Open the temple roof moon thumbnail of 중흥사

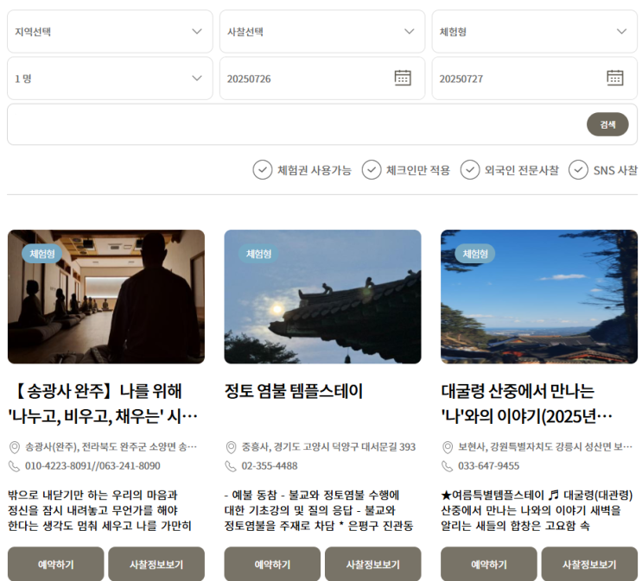pyautogui.click(x=322, y=297)
